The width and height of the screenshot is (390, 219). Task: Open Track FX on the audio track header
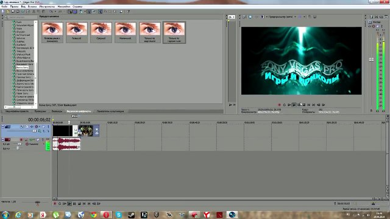32,139
